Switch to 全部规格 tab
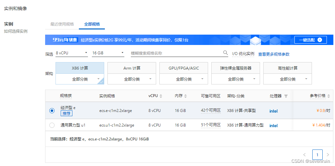Screen dimensions: 335x166 [92, 24]
